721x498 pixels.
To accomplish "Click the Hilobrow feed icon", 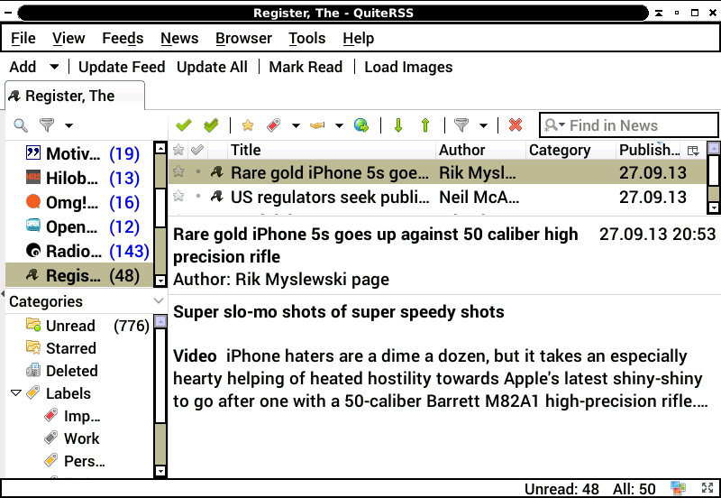I will [33, 177].
